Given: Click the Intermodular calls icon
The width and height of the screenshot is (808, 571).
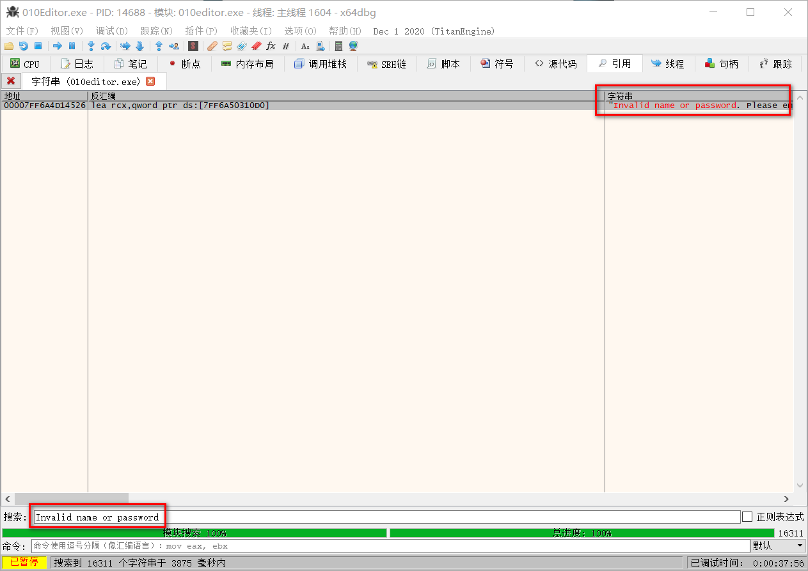Looking at the screenshot, I should [320, 46].
